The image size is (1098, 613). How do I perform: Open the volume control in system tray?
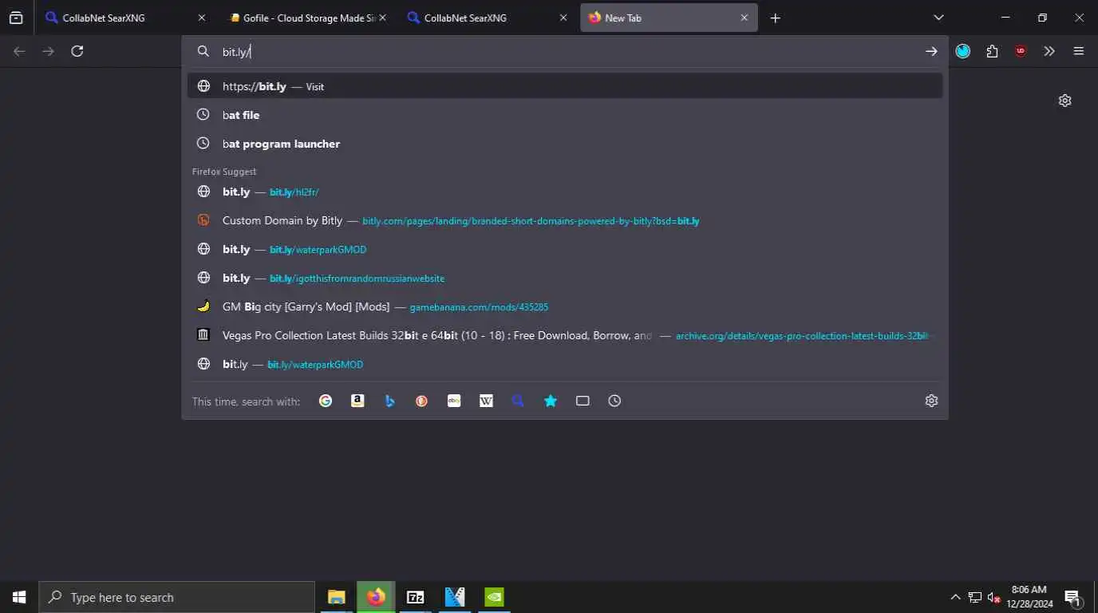coord(994,597)
